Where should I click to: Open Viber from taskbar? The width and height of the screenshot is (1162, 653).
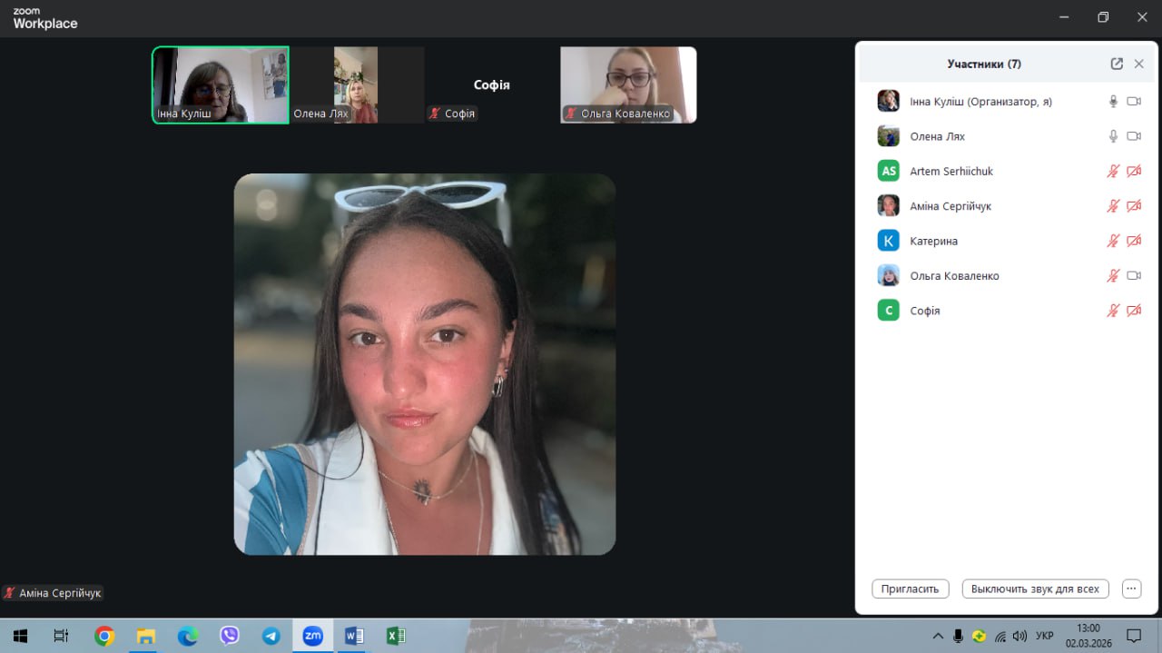(x=230, y=636)
